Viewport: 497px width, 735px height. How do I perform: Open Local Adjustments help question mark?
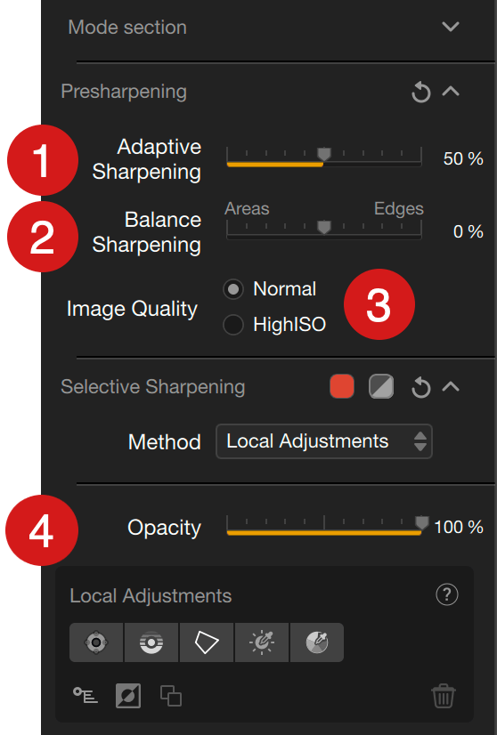(447, 594)
